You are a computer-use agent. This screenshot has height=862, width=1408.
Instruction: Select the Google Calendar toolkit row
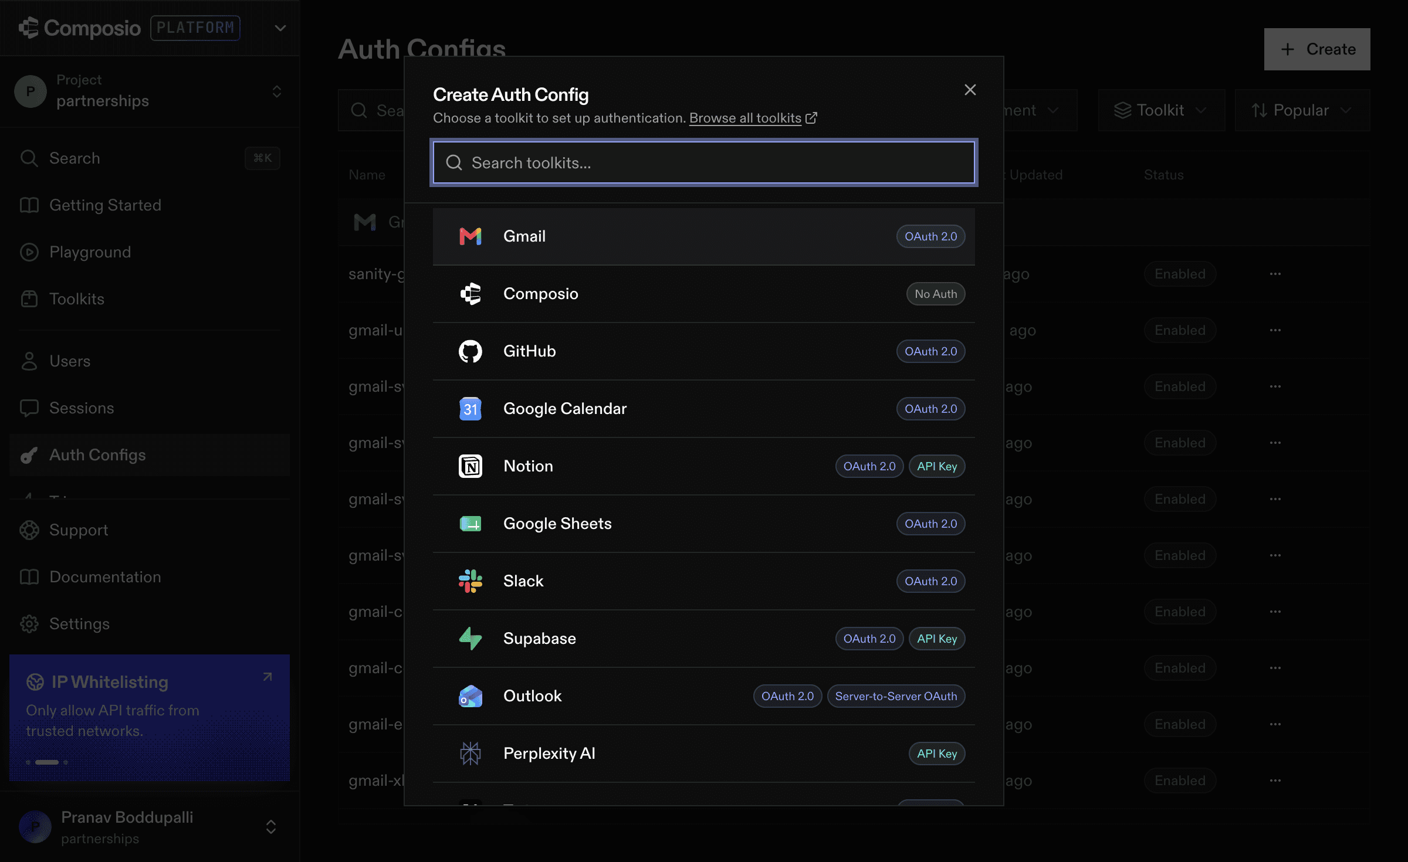pyautogui.click(x=703, y=409)
